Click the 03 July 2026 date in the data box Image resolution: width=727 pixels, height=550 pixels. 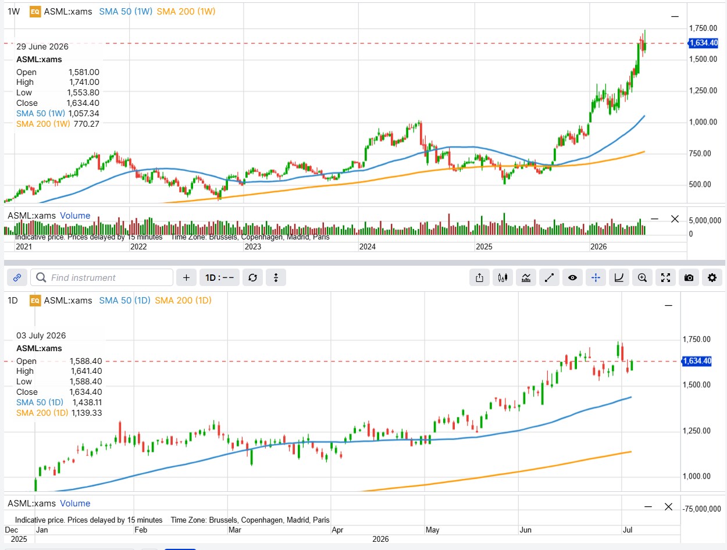pos(41,335)
